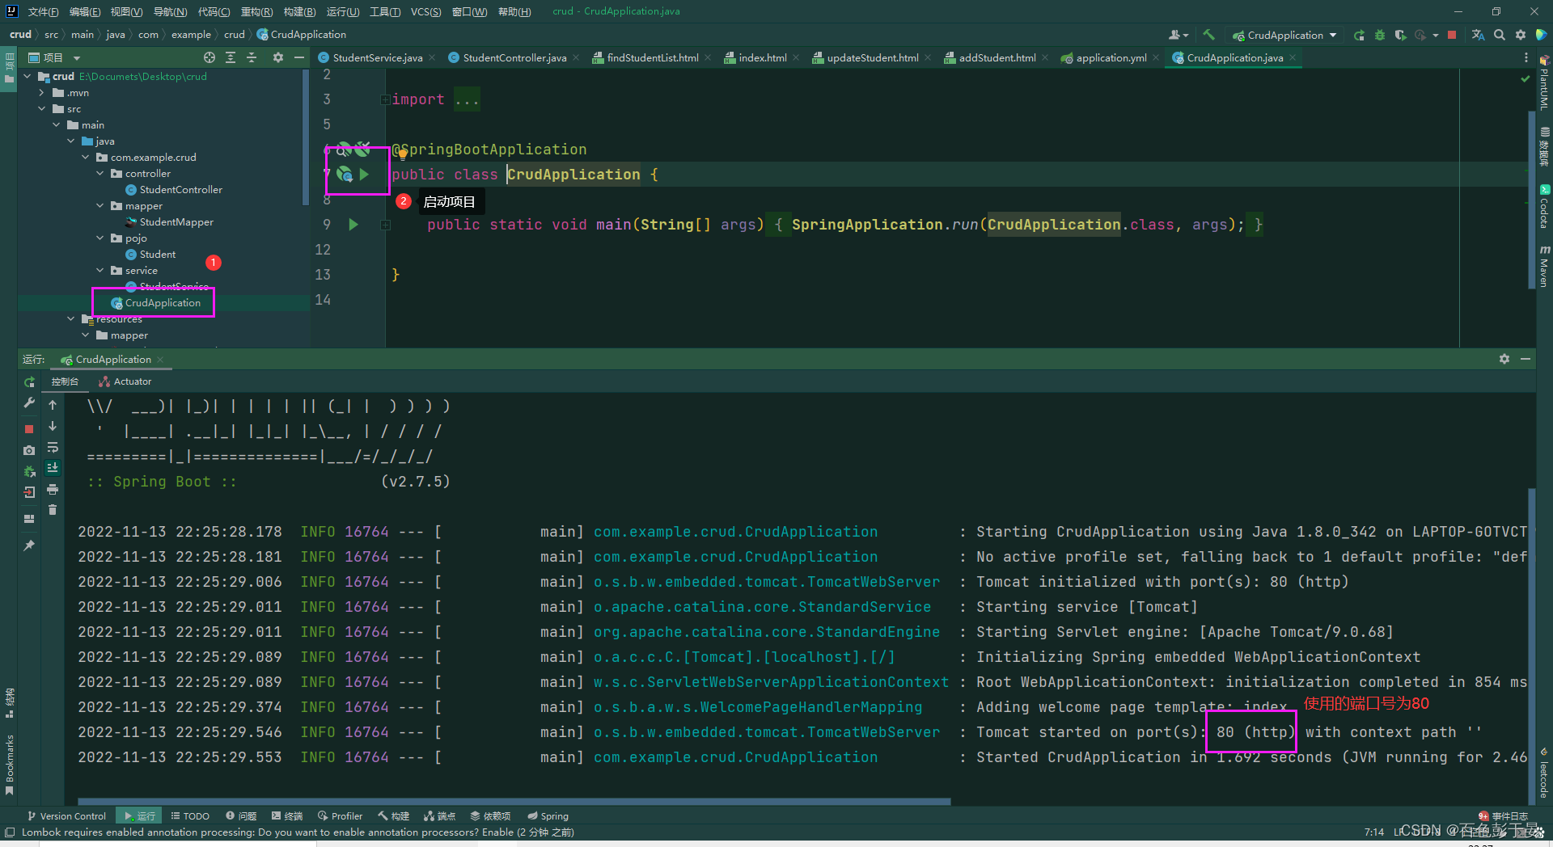The height and width of the screenshot is (847, 1553).
Task: Collapse the controller package
Action: click(100, 174)
